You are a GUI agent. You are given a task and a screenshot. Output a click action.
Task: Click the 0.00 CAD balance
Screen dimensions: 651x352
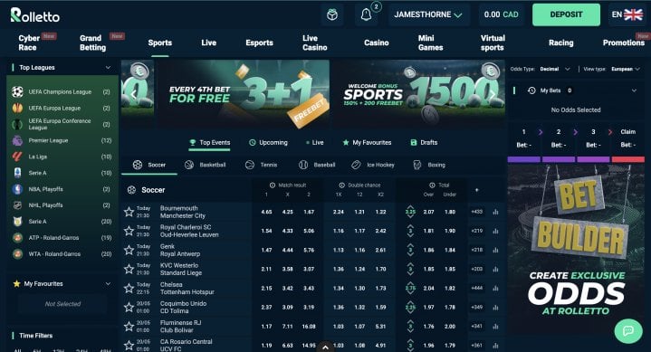pyautogui.click(x=501, y=15)
